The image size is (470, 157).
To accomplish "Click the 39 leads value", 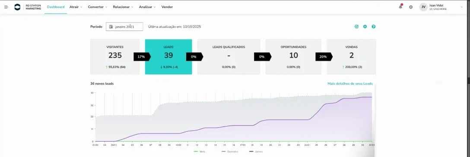I will point(168,55).
